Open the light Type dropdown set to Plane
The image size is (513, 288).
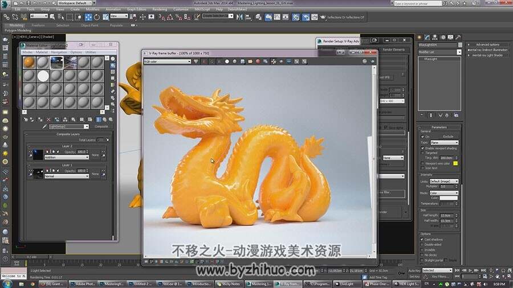[x=444, y=143]
